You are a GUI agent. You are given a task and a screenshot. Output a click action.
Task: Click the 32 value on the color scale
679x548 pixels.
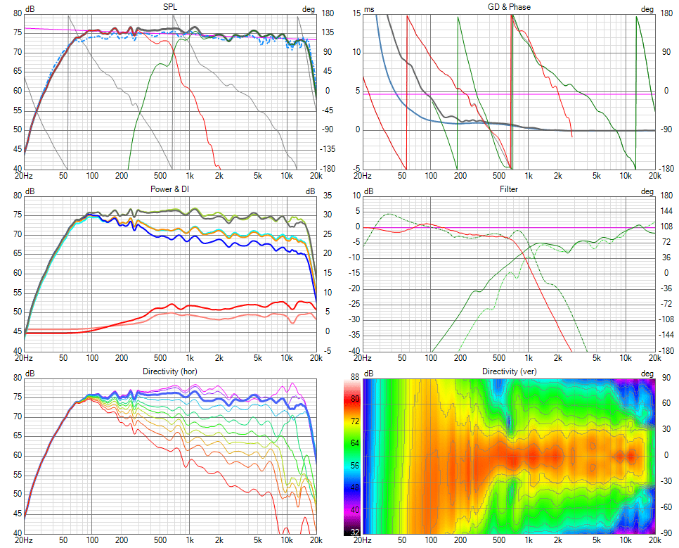coord(355,533)
